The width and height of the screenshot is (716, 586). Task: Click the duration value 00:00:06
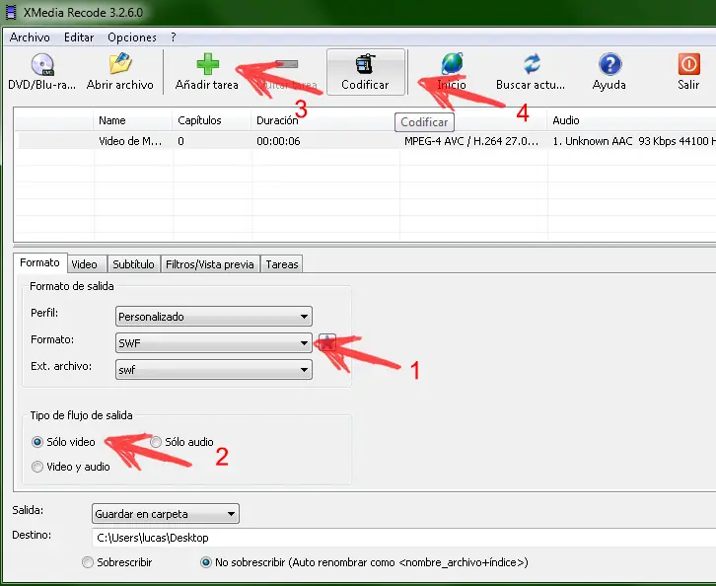(278, 141)
